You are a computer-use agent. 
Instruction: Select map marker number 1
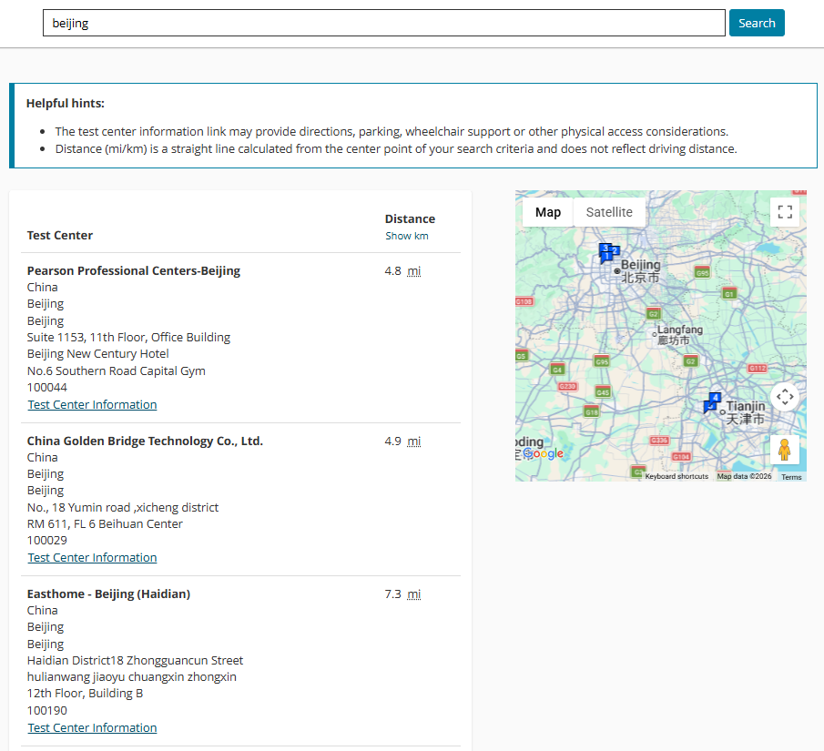pos(606,257)
